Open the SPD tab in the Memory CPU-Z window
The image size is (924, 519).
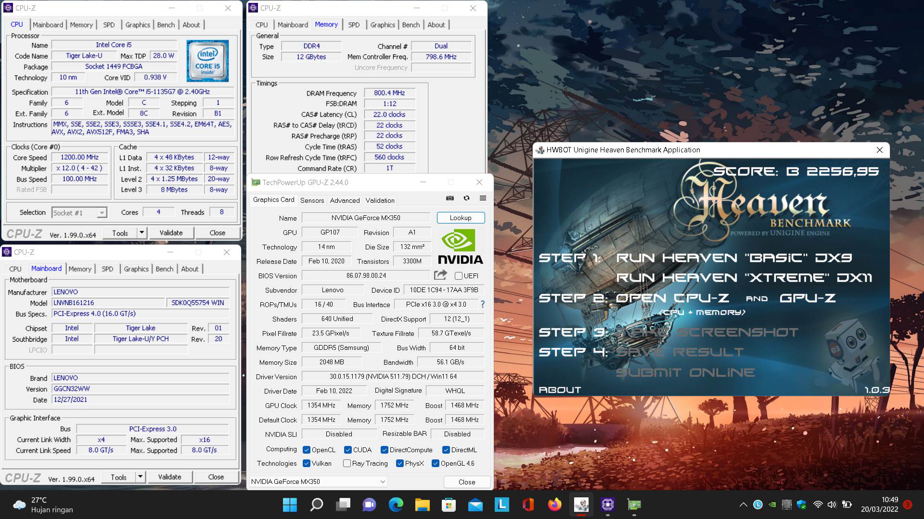pyautogui.click(x=354, y=25)
